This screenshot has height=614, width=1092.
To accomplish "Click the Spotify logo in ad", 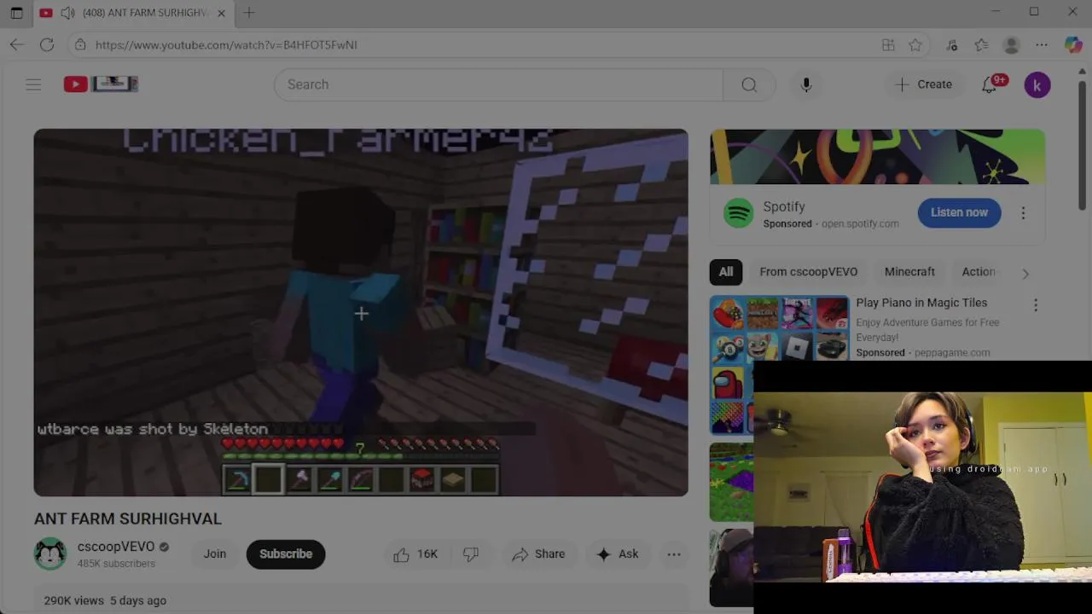I will 739,213.
